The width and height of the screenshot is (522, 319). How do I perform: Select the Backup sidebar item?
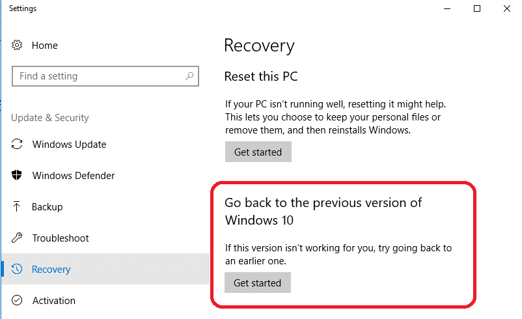point(48,207)
